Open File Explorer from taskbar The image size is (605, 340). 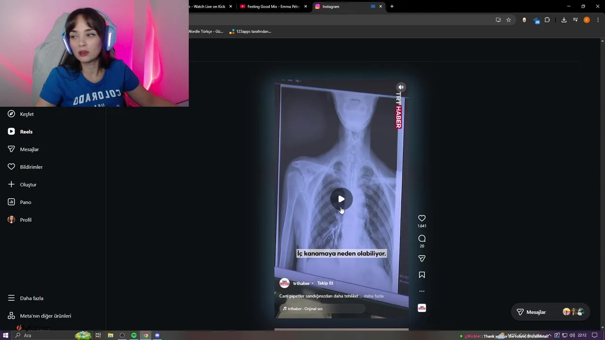[110, 335]
